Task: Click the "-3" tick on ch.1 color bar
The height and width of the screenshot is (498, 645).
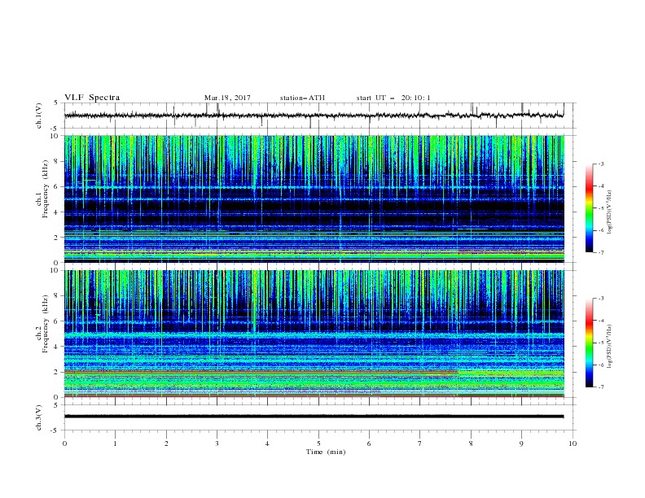Action: coord(601,164)
